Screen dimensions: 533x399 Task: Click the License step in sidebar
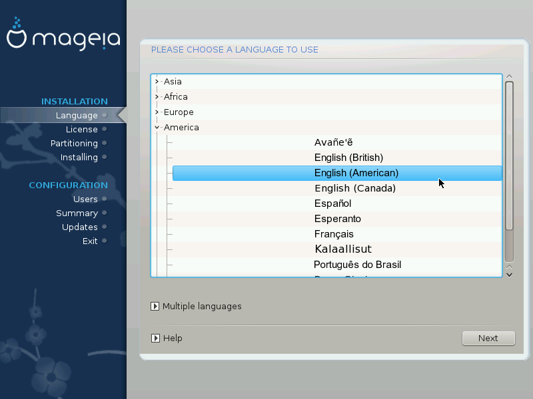[81, 129]
